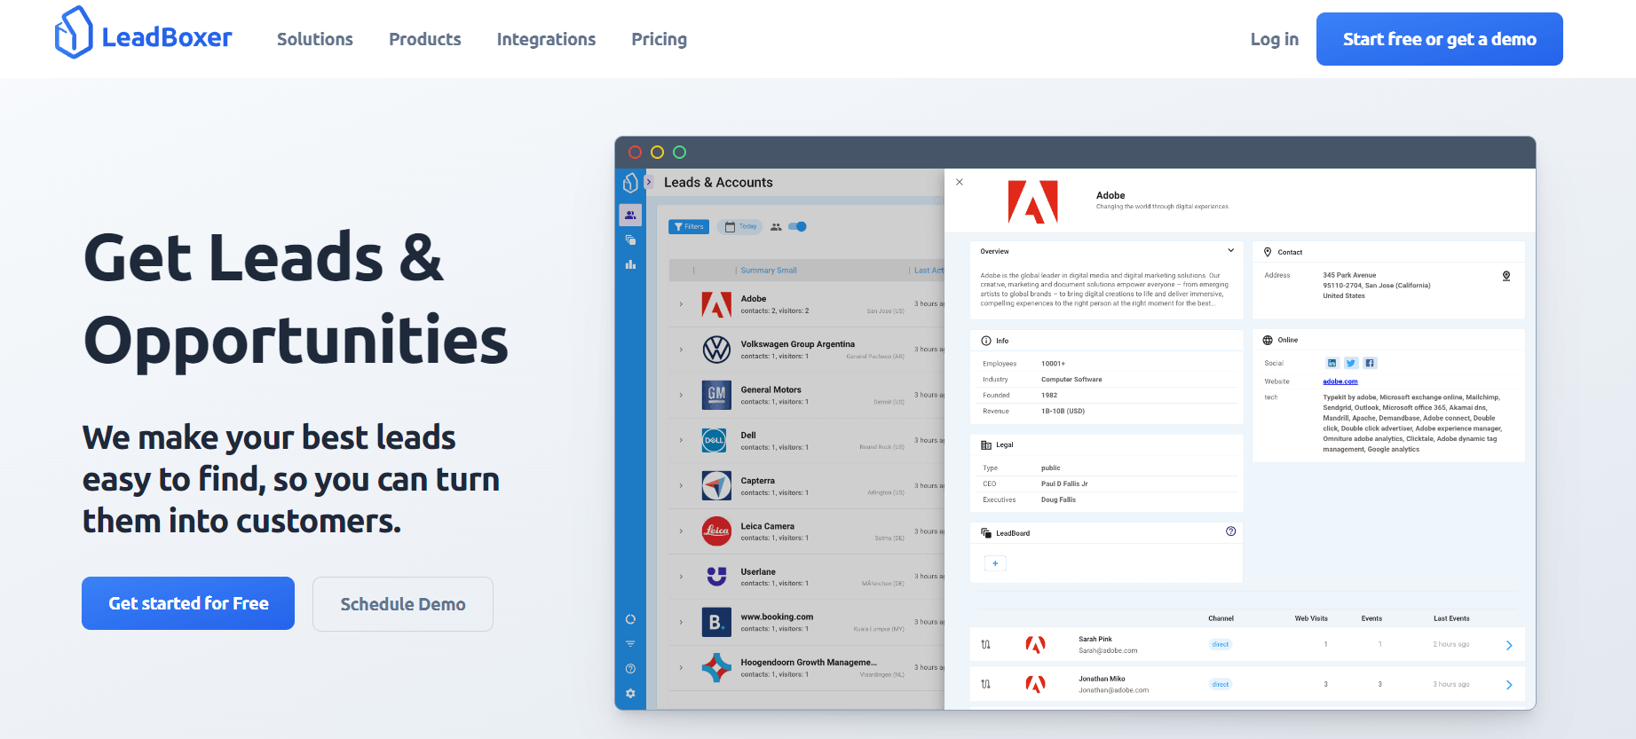Click the Dell logo in the list
1636x739 pixels.
point(714,440)
